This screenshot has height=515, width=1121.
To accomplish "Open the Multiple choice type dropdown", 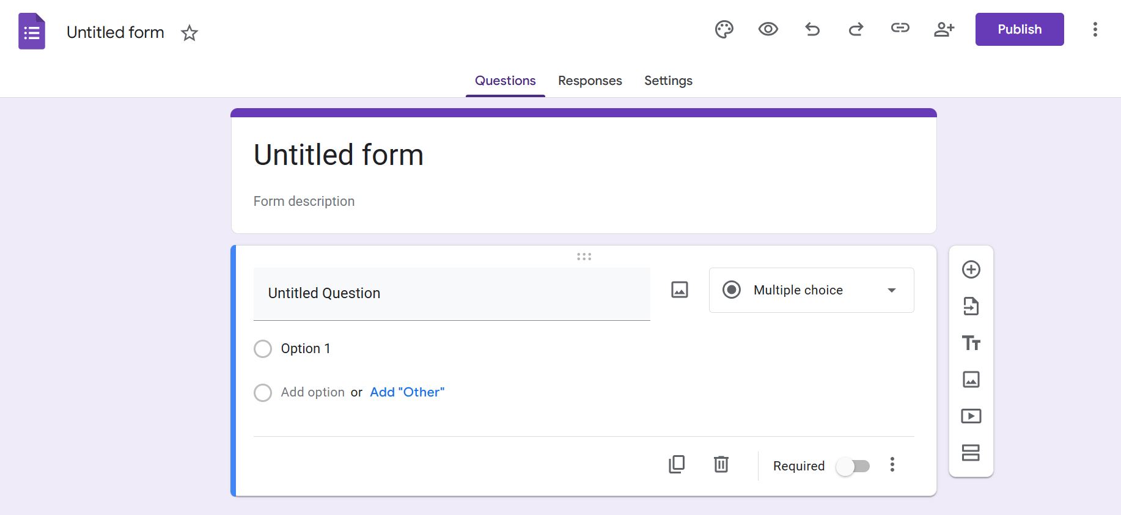I will point(811,290).
